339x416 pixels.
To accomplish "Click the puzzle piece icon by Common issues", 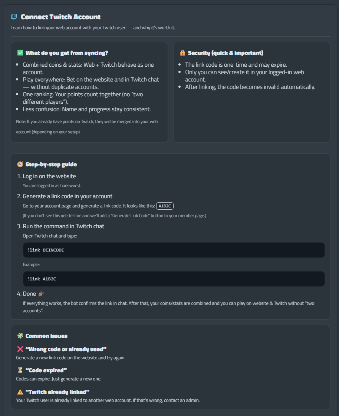I will coord(20,336).
